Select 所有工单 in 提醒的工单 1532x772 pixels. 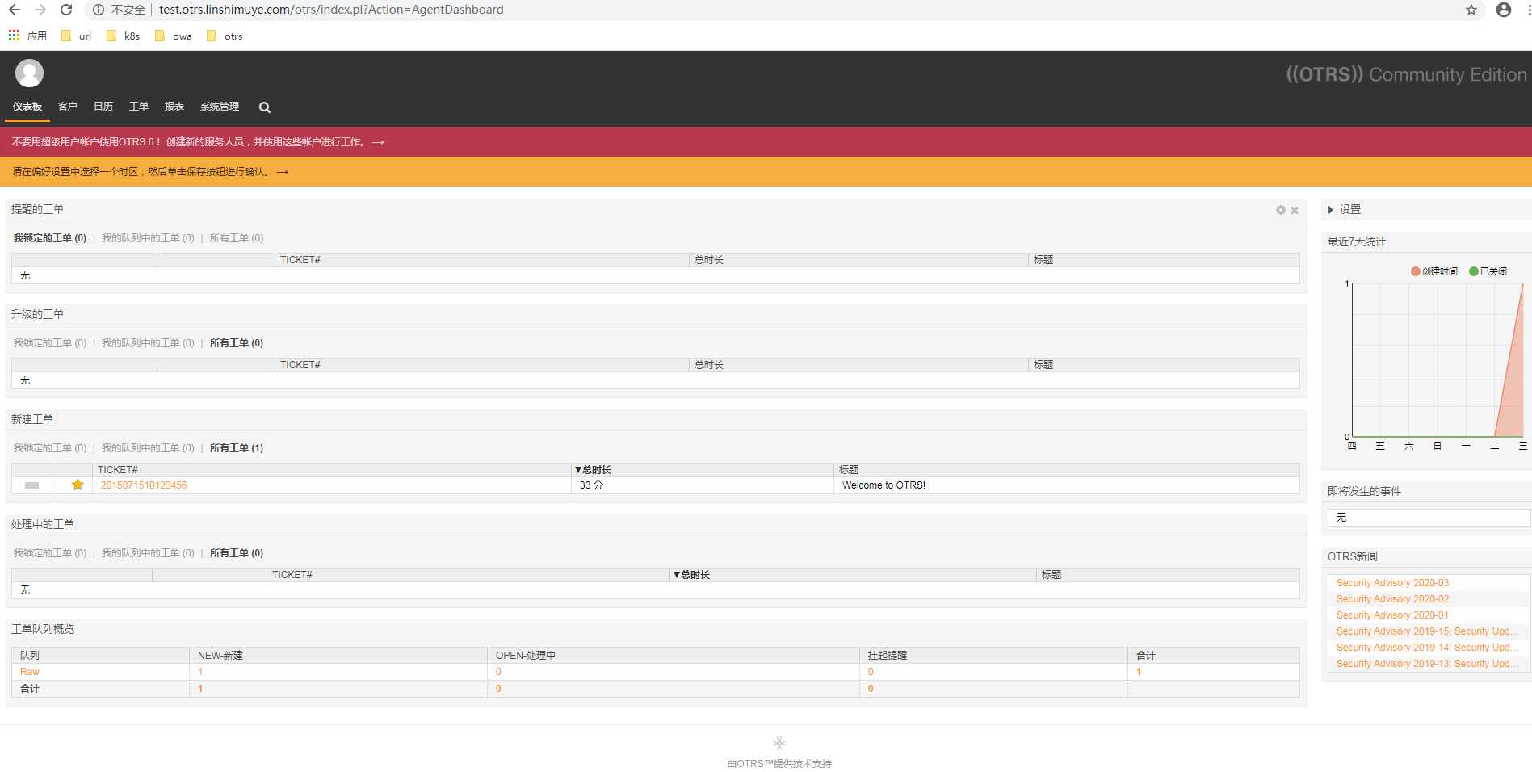(237, 238)
